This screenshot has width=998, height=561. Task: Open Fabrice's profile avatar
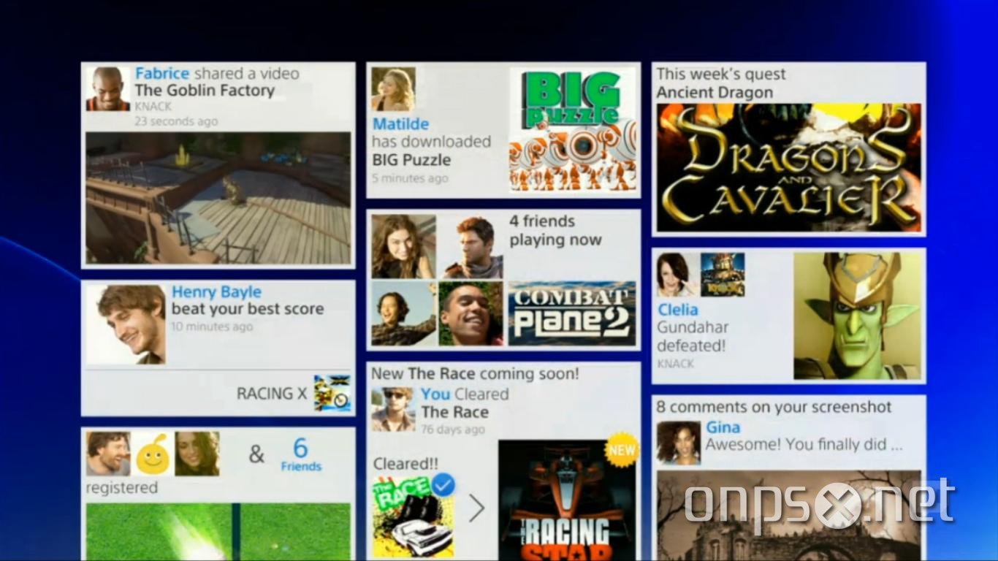(108, 89)
